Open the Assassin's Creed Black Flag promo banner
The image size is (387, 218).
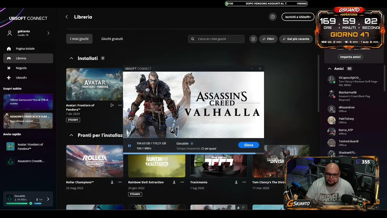[x=28, y=121]
